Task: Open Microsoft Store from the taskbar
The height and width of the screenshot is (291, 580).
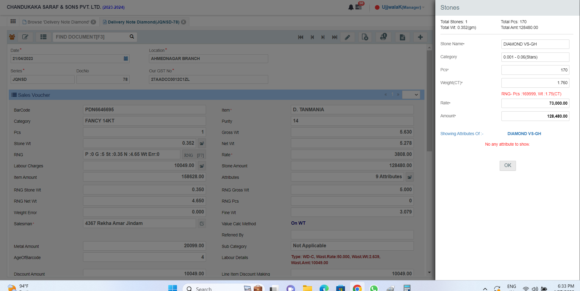Action: pos(340,288)
